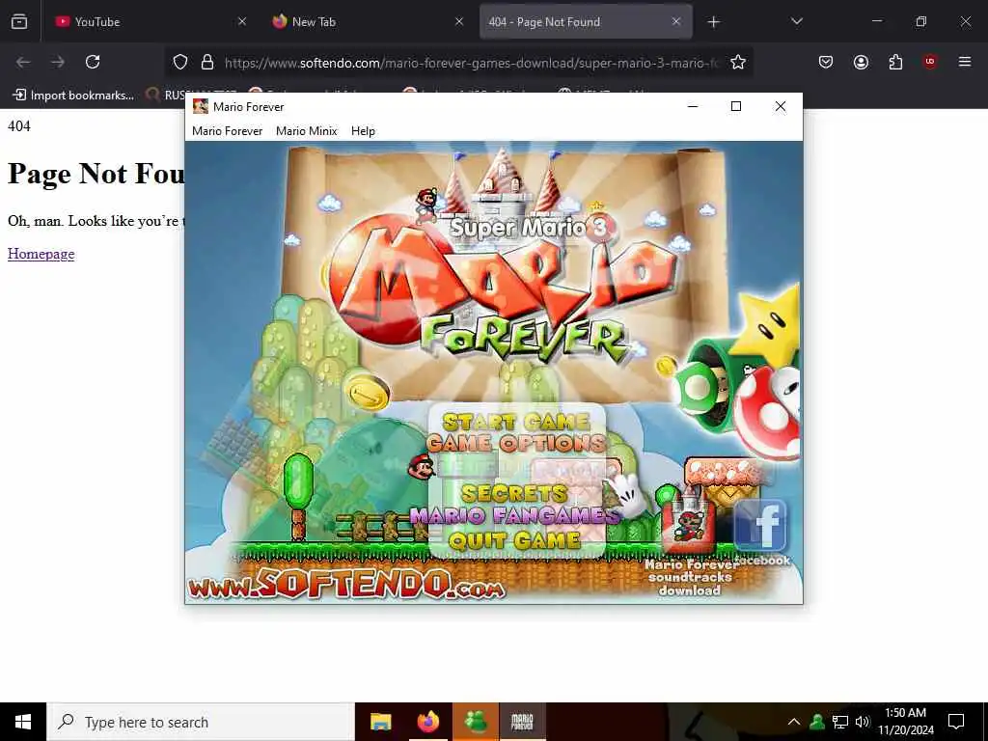Open the Mario Forever menu

click(x=227, y=131)
